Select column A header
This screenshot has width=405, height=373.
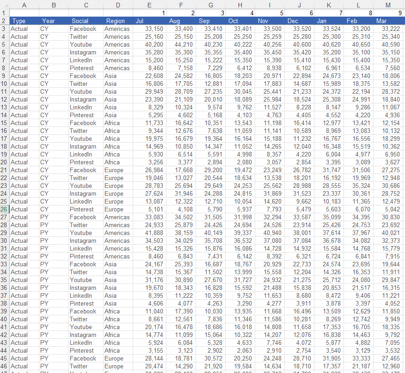coord(25,5)
